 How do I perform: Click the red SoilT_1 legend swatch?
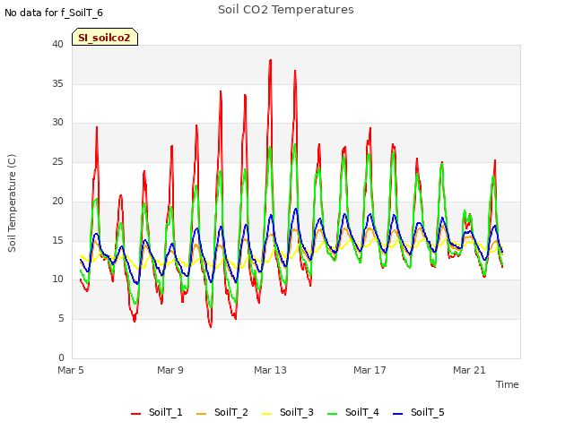[135, 414]
